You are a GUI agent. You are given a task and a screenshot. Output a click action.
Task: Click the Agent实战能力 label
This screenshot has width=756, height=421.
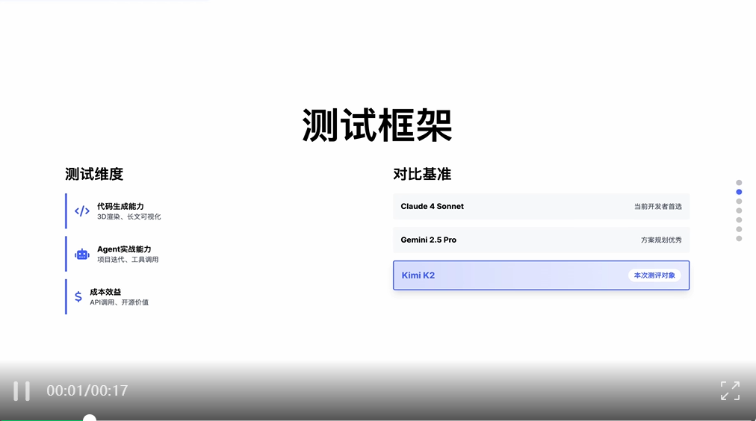click(x=124, y=249)
